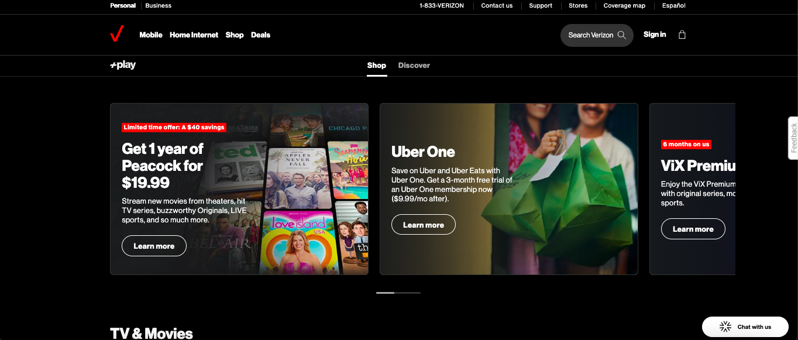798x340 pixels.
Task: Open the Home Internet menu
Action: click(194, 35)
